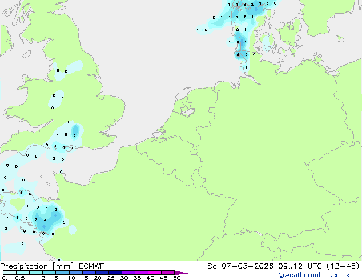Image resolution: width=362 pixels, height=280 pixels.
Task: Click the weatheronline.co.uk copyright link
Action: (314, 275)
